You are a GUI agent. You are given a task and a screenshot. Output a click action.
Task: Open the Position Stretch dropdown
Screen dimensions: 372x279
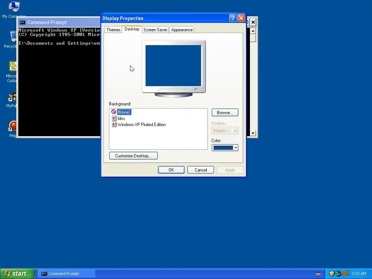[x=225, y=131]
